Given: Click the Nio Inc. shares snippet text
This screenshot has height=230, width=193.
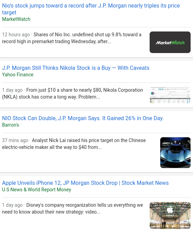Looking at the screenshot, I should (x=72, y=38).
